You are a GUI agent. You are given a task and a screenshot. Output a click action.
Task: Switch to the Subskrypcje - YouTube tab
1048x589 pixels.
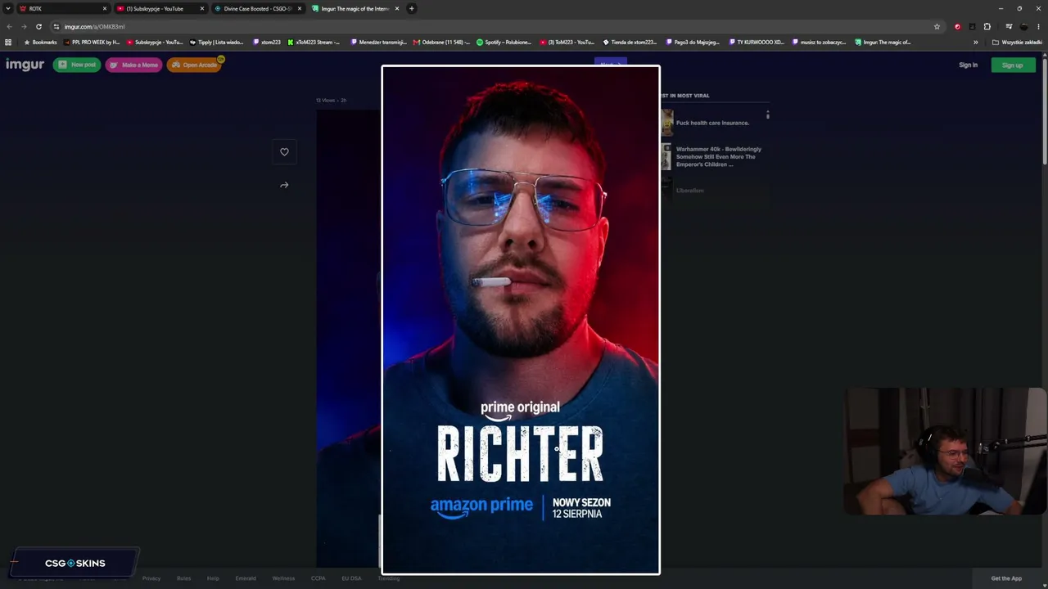(x=160, y=8)
